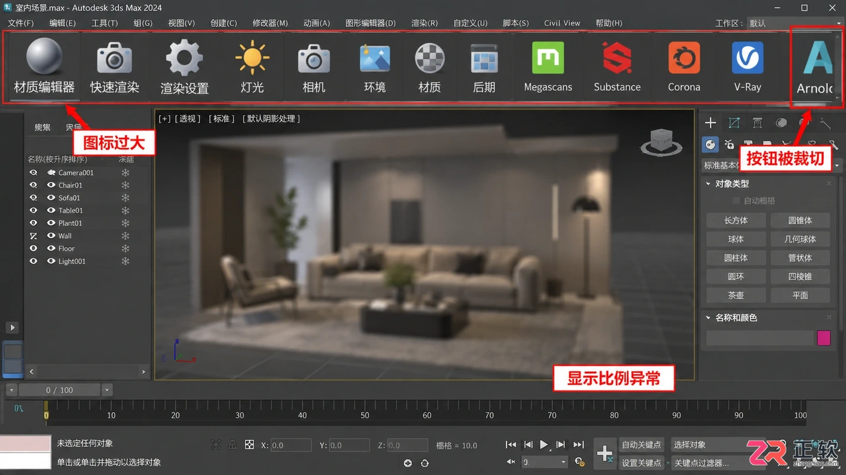Open the 标准基本体 category dropdown
The width and height of the screenshot is (846, 475).
pos(771,165)
